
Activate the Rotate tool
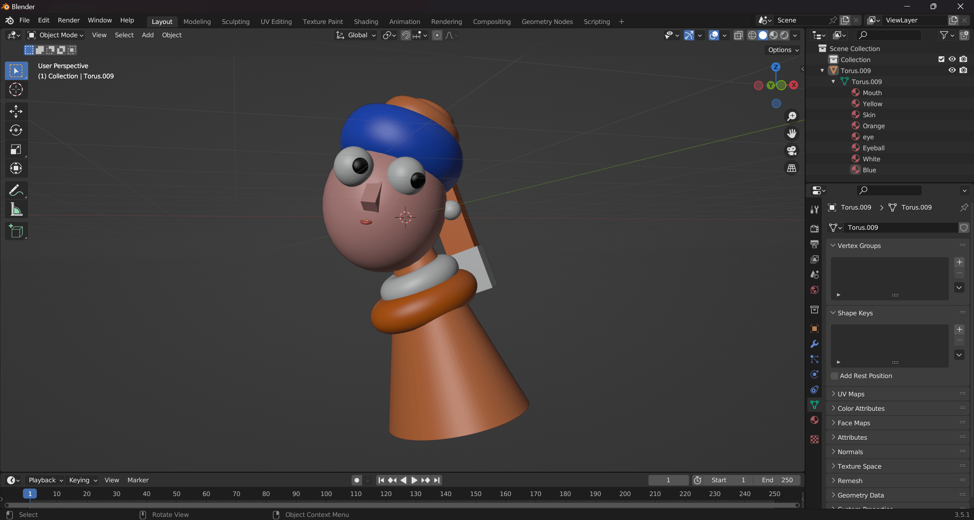(x=16, y=130)
